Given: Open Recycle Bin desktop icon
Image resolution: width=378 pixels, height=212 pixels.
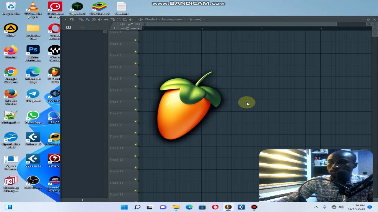Looking at the screenshot, I should (11, 8).
